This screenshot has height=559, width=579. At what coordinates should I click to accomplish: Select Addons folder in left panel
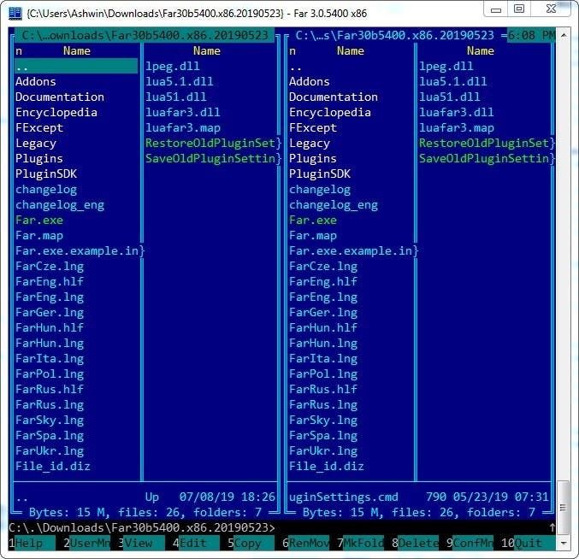pos(36,81)
